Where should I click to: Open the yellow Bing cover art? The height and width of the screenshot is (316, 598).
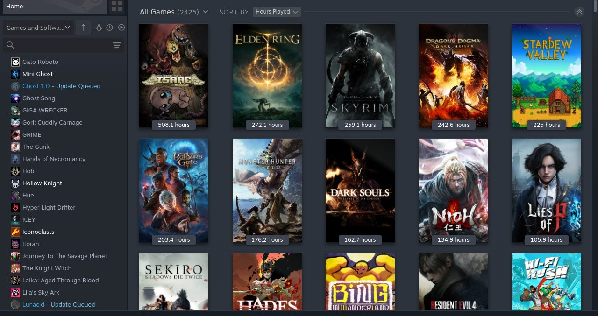[360, 282]
